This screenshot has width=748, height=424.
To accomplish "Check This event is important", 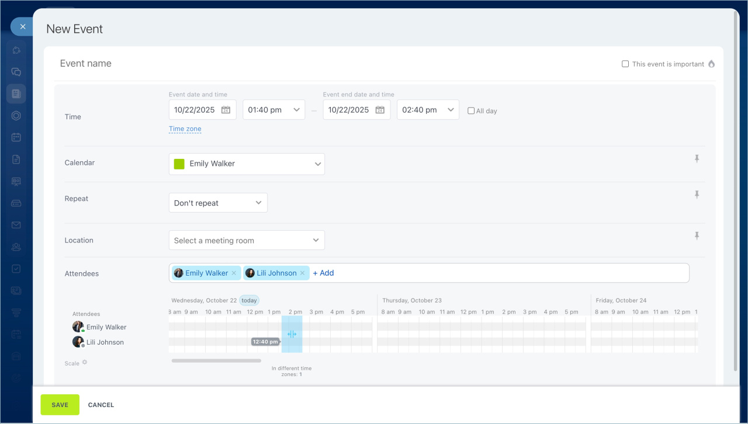I will (x=625, y=64).
